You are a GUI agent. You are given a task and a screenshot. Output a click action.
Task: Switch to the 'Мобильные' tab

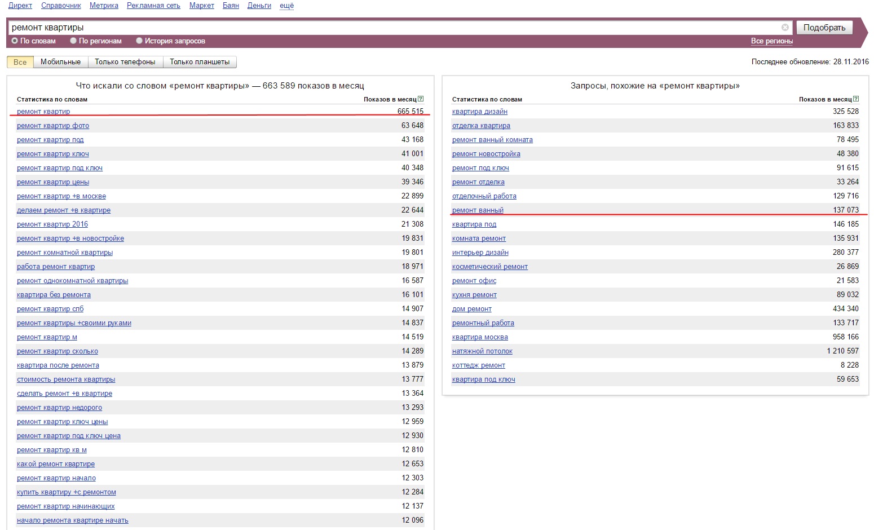[60, 62]
